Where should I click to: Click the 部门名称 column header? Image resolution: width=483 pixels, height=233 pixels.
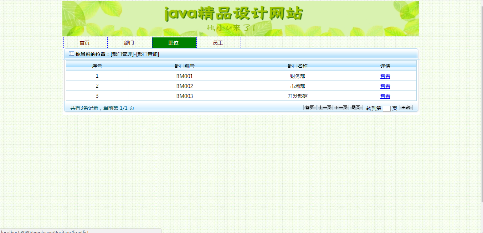pos(298,66)
